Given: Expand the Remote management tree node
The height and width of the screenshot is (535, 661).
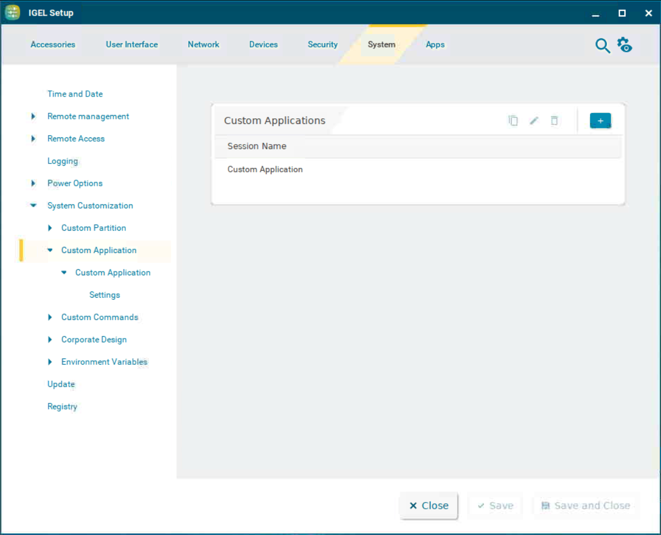Looking at the screenshot, I should [x=34, y=116].
